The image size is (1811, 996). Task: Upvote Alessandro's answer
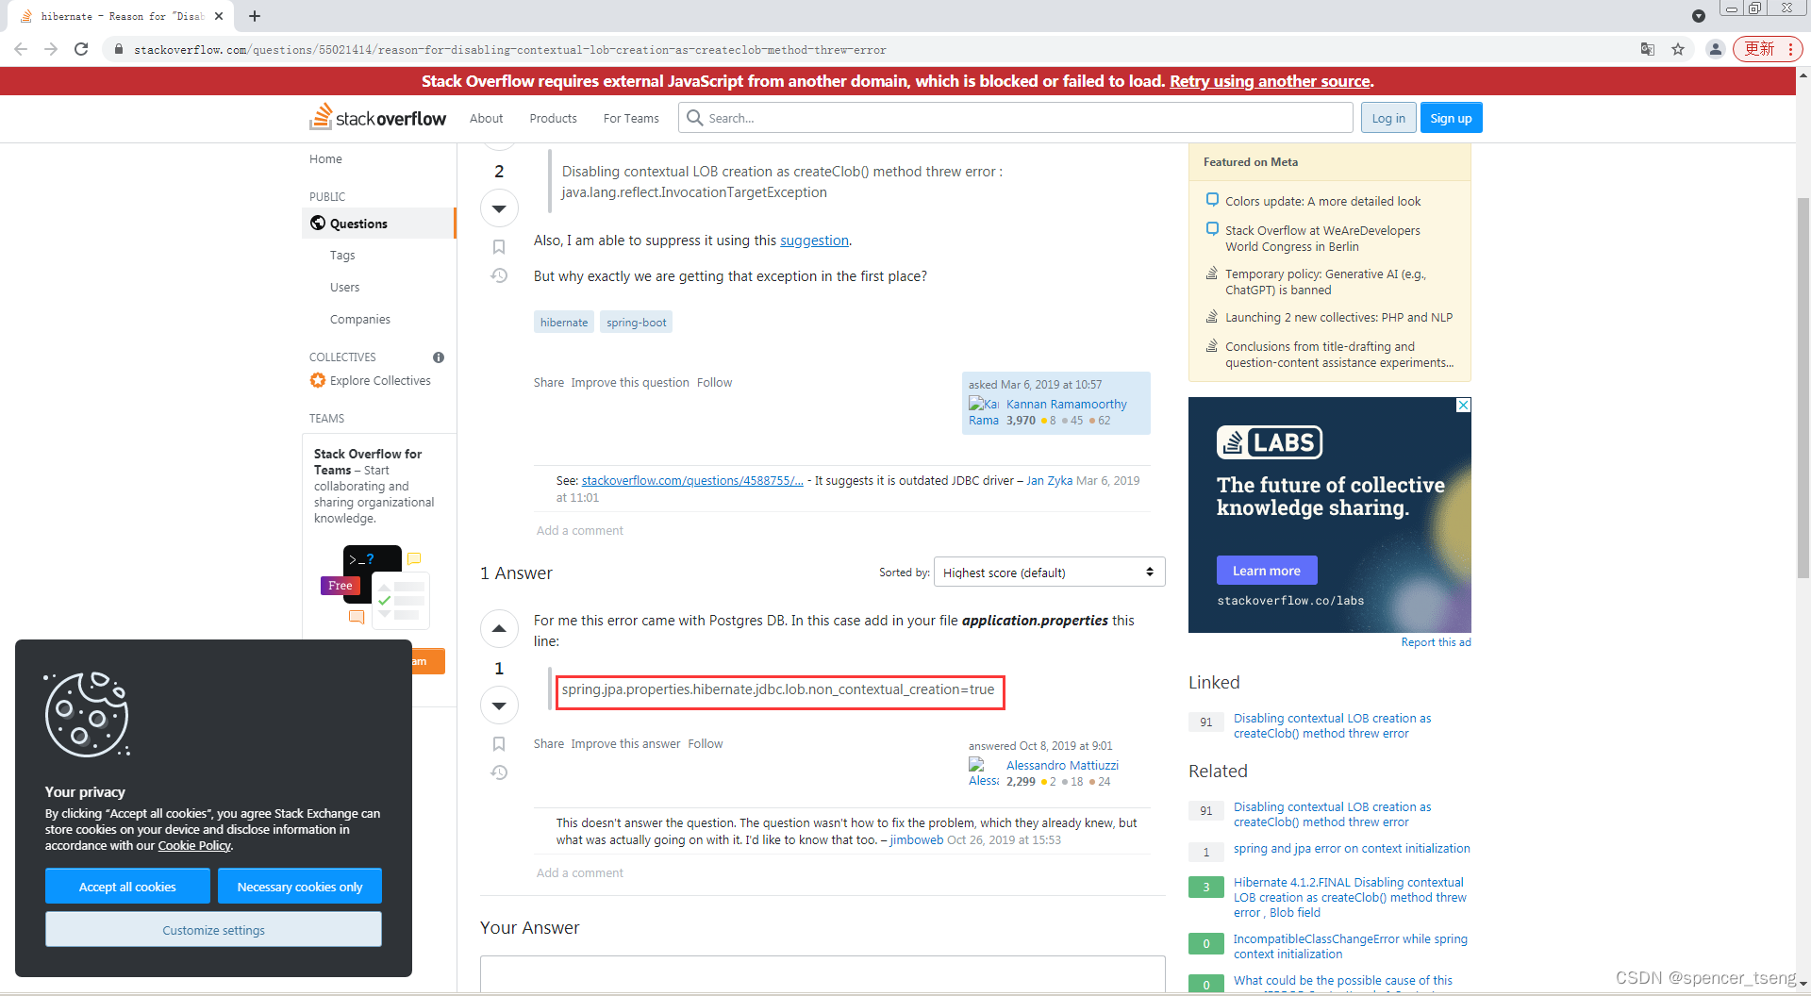499,628
